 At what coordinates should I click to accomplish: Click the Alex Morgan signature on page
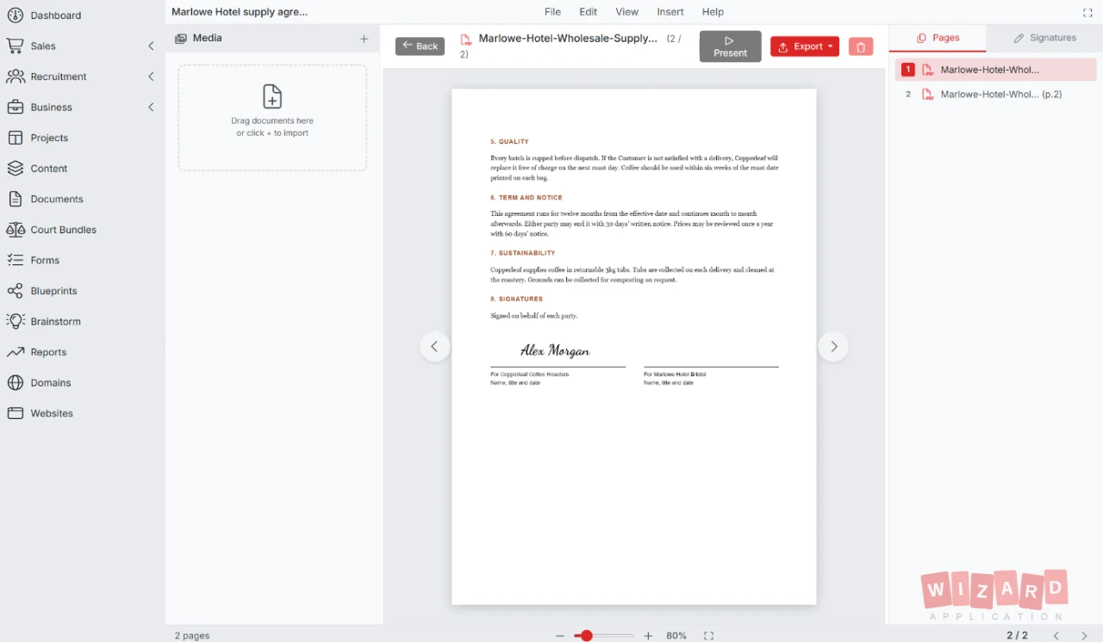pyautogui.click(x=555, y=350)
